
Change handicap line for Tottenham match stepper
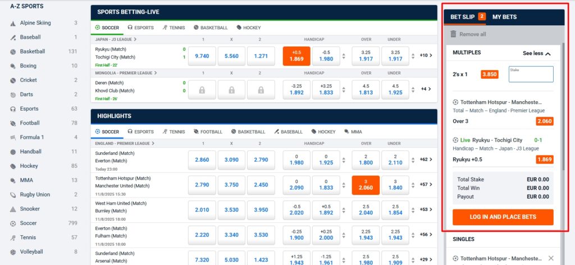pyautogui.click(x=344, y=185)
